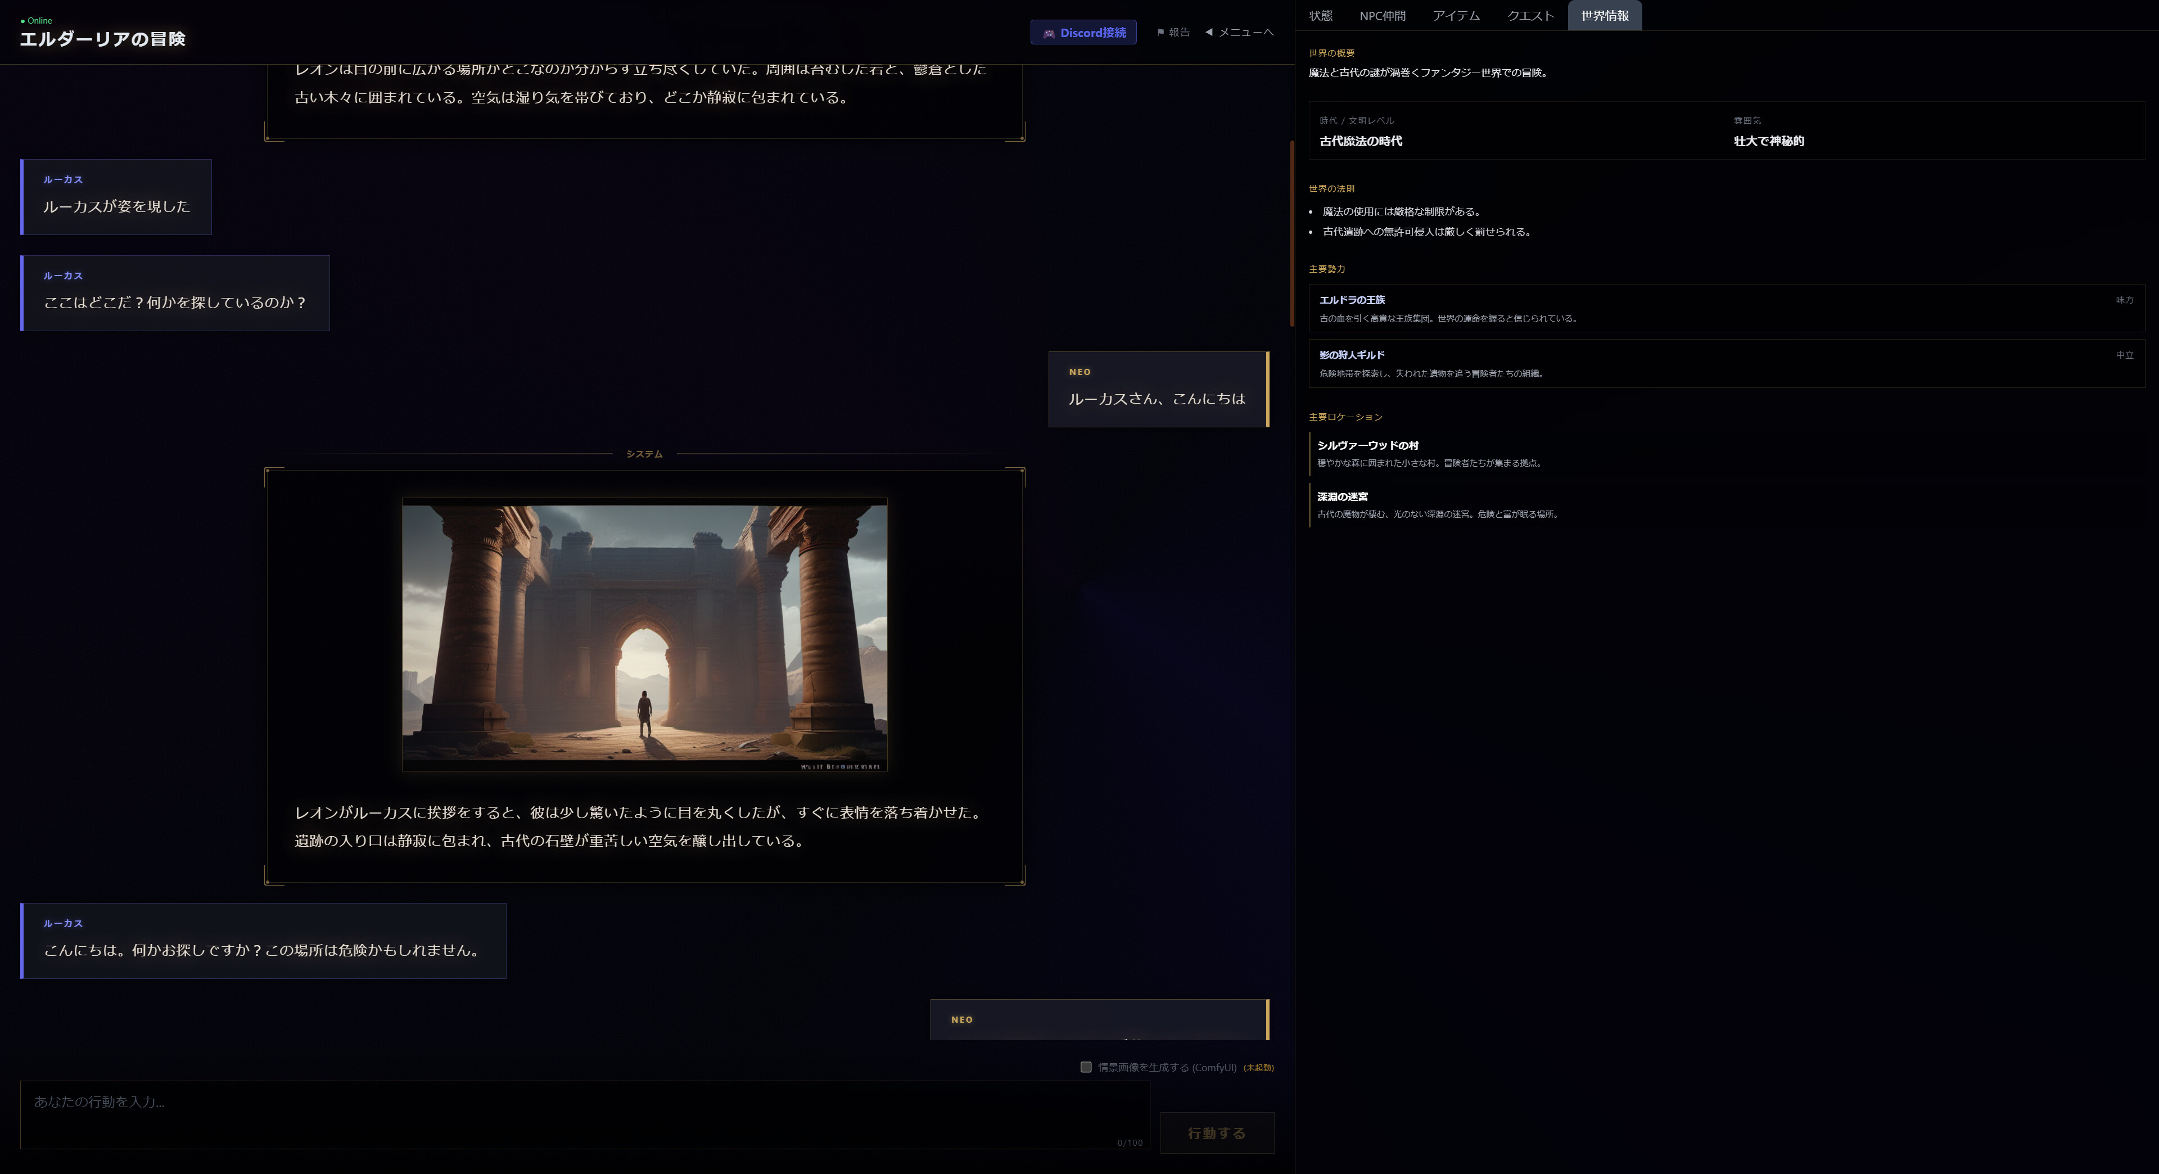Click the Discord接続 controller icon
Image resolution: width=2159 pixels, height=1174 pixels.
click(1049, 34)
